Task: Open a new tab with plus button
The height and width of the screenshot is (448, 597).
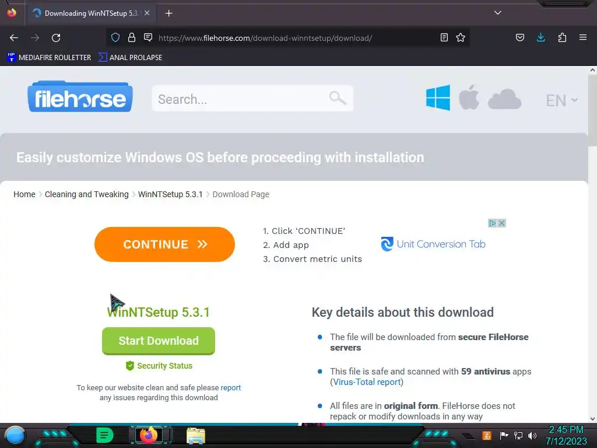Action: 169,13
